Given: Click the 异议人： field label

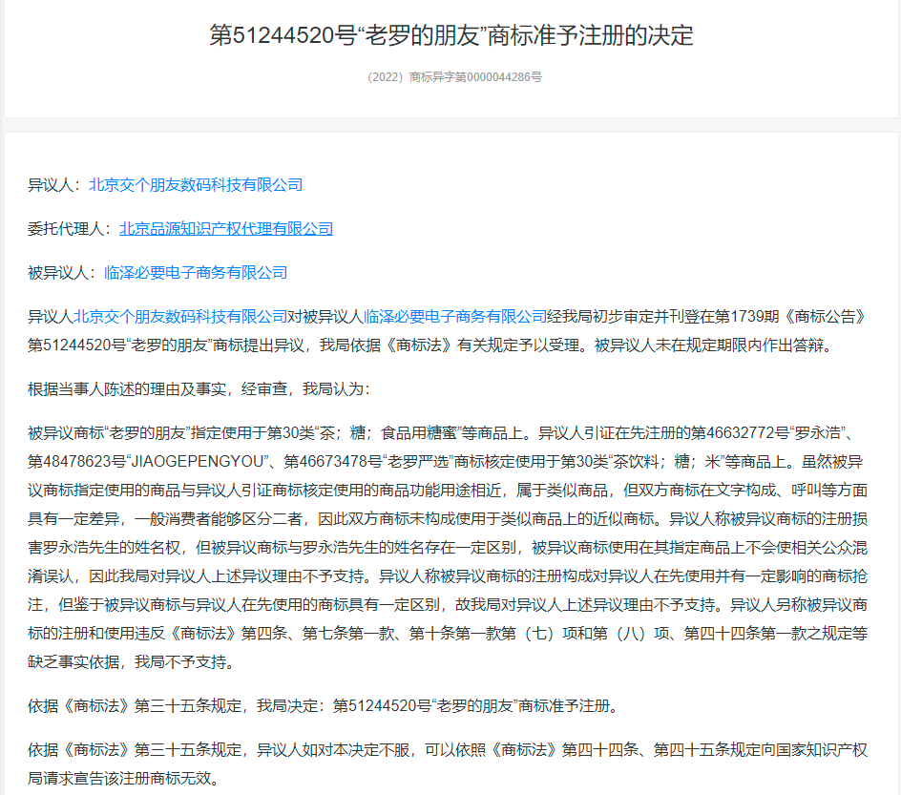Looking at the screenshot, I should click(x=57, y=185).
